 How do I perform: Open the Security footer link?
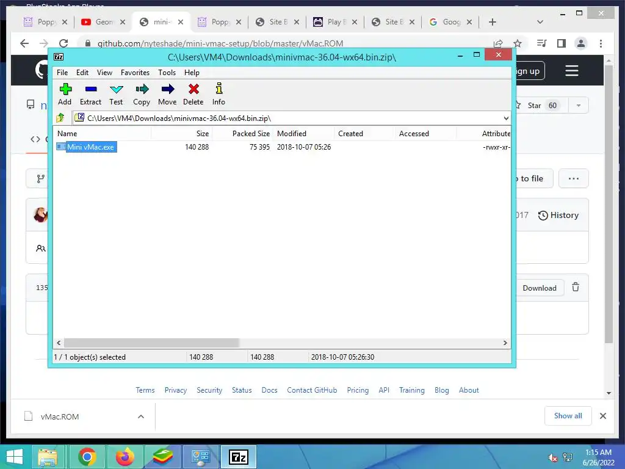(x=209, y=390)
